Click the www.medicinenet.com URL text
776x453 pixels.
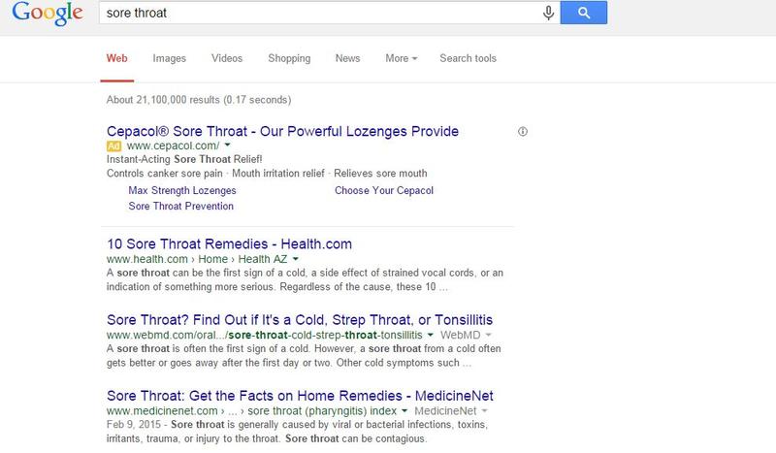(x=162, y=411)
